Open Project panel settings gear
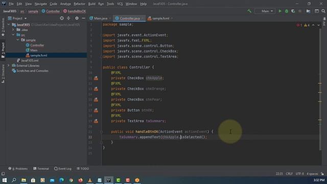The image size is (327, 184). 77,18
